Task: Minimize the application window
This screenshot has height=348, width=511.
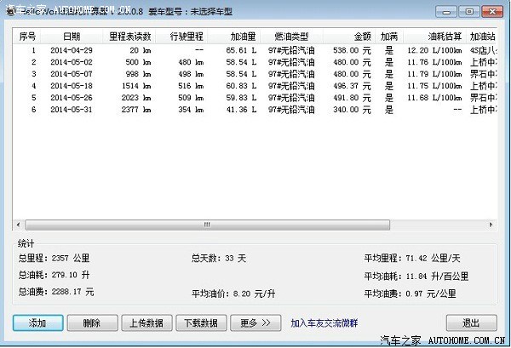Action: point(447,13)
